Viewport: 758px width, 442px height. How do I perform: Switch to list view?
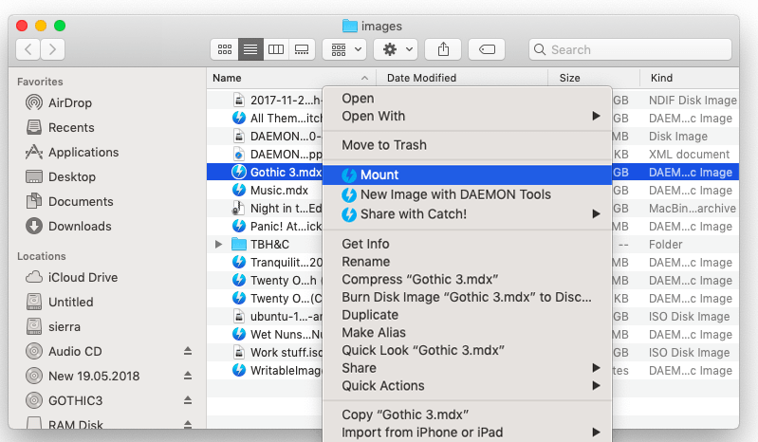pos(250,49)
